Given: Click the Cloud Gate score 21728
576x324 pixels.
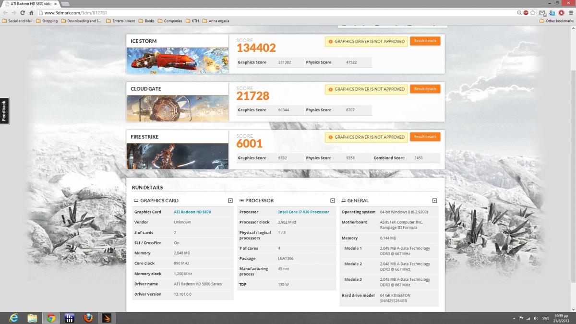Looking at the screenshot, I should click(x=252, y=96).
